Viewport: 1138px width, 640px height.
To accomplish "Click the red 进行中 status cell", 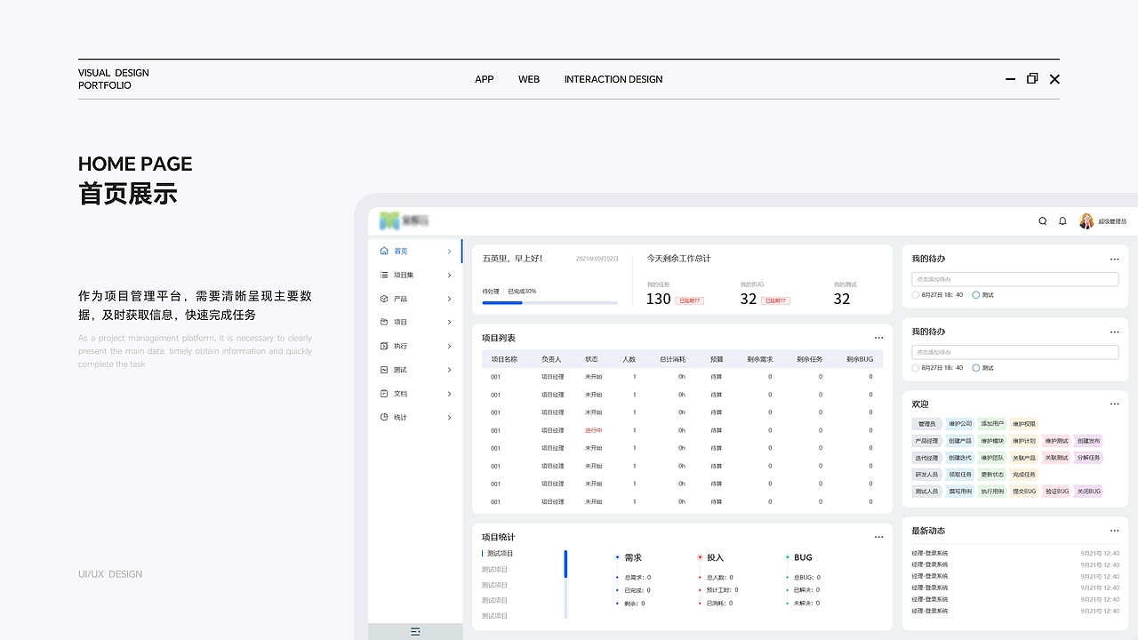I will (x=593, y=430).
